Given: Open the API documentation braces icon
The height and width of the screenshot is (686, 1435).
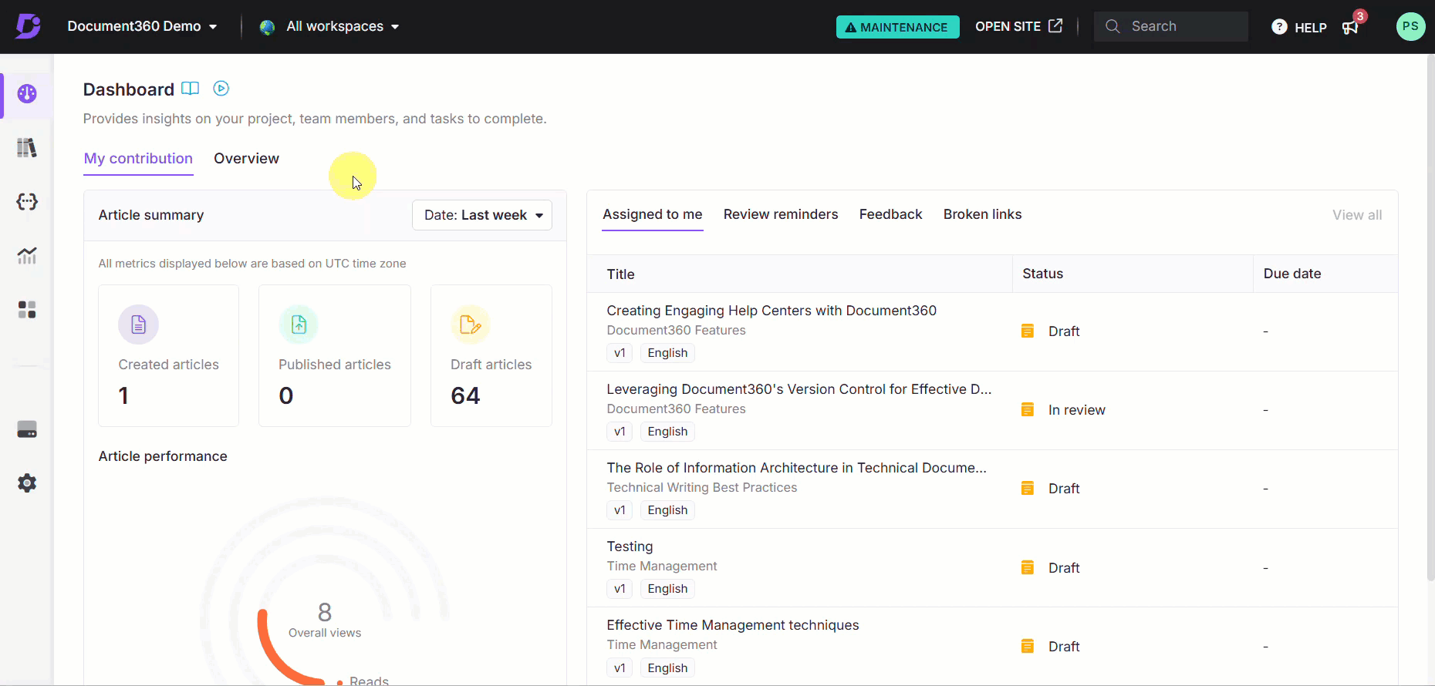Looking at the screenshot, I should [x=27, y=202].
